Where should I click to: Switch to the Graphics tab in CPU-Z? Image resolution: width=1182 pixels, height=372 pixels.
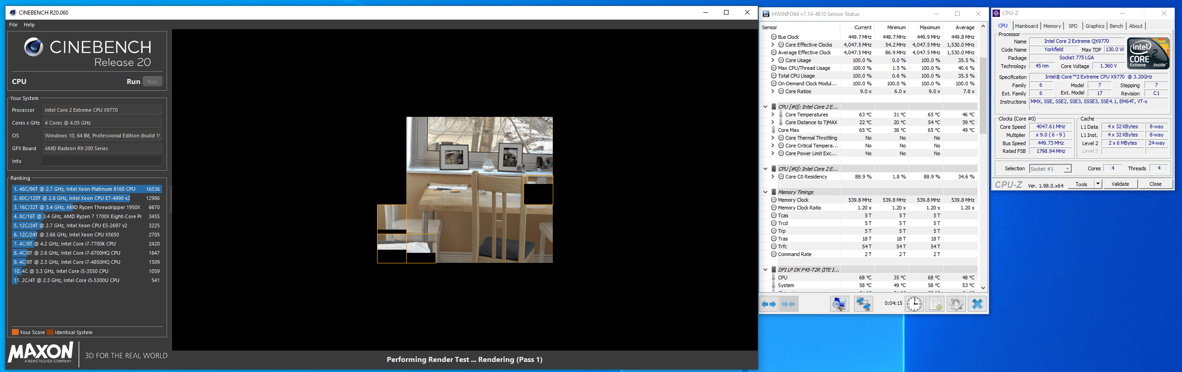pyautogui.click(x=1095, y=26)
